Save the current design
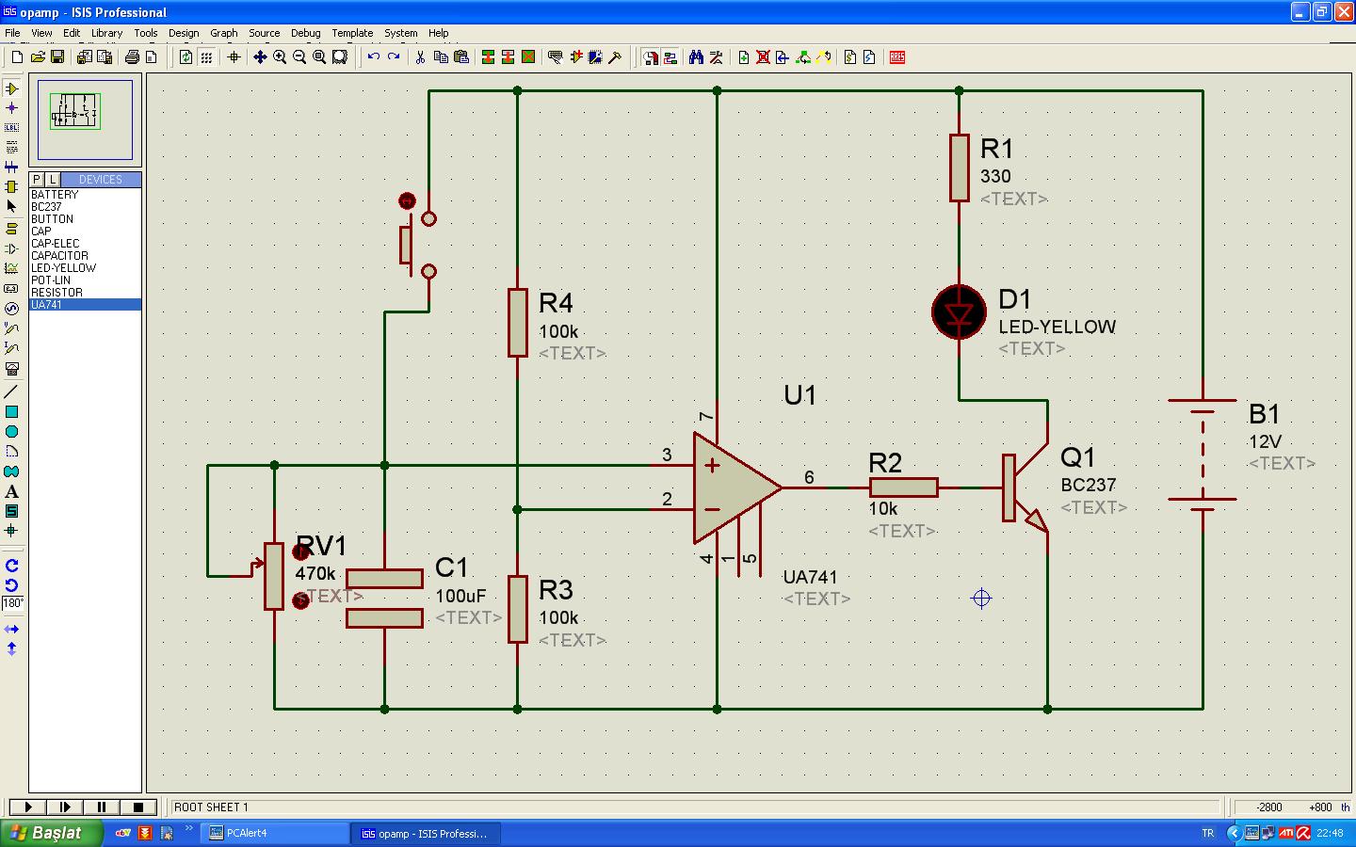Image resolution: width=1356 pixels, height=847 pixels. click(57, 57)
